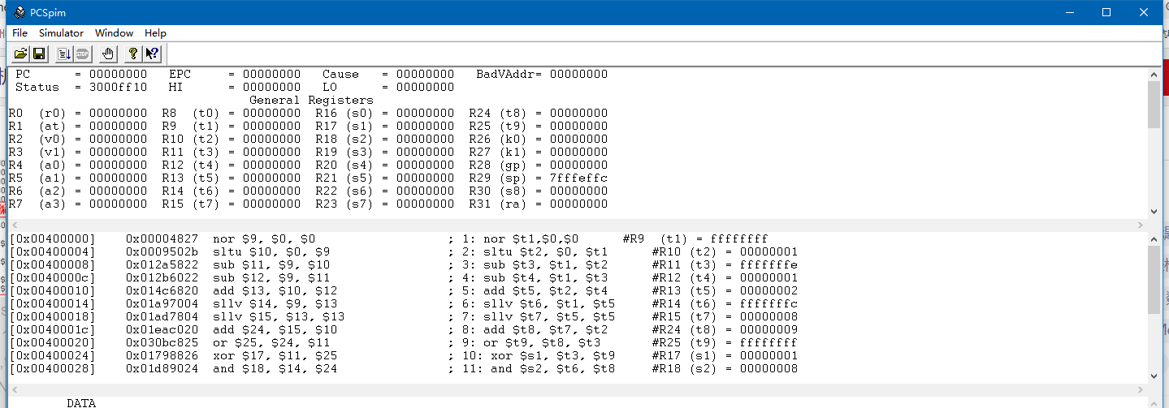
Task: Click the source comment '; 5: add $t5, $t2, $t4'
Action: point(528,291)
